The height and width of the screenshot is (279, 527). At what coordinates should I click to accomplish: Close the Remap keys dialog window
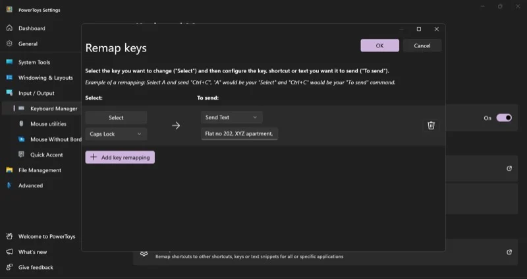tap(437, 29)
